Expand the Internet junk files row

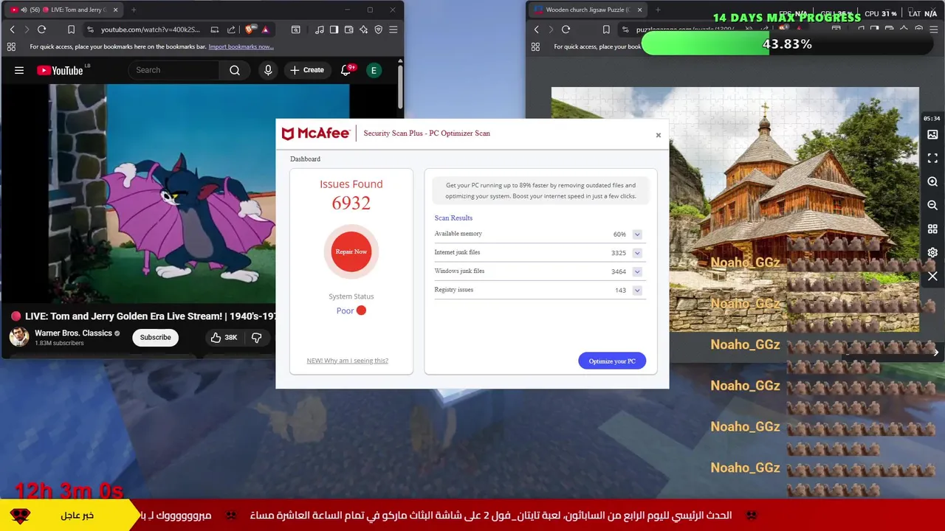(637, 253)
